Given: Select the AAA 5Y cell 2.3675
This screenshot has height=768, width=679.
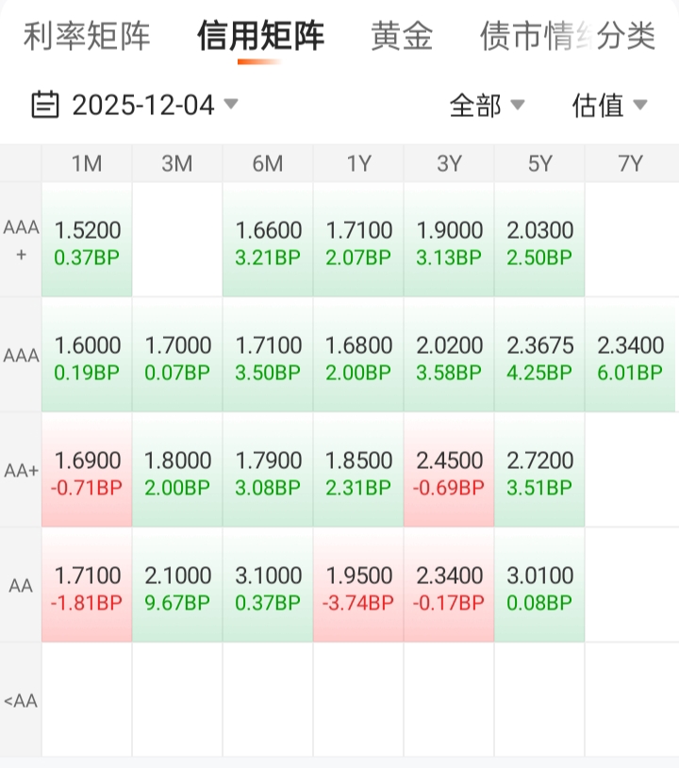Looking at the screenshot, I should pyautogui.click(x=539, y=358).
